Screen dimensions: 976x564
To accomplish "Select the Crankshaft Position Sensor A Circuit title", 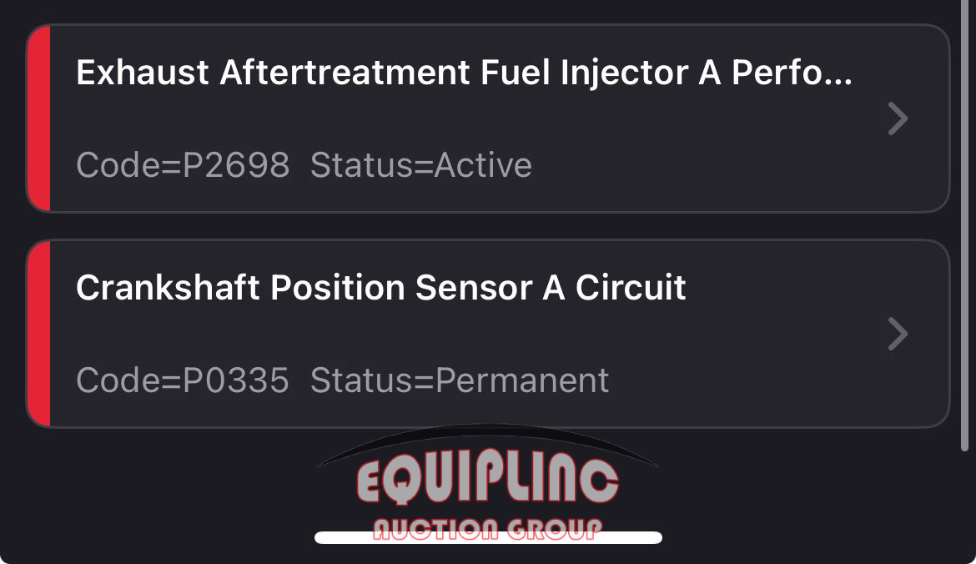I will click(380, 289).
